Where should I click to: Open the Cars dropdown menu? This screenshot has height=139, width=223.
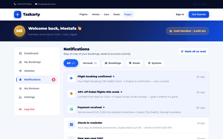click(107, 14)
